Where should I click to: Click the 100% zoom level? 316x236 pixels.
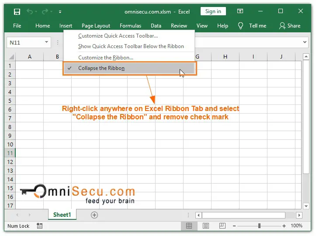click(x=296, y=226)
